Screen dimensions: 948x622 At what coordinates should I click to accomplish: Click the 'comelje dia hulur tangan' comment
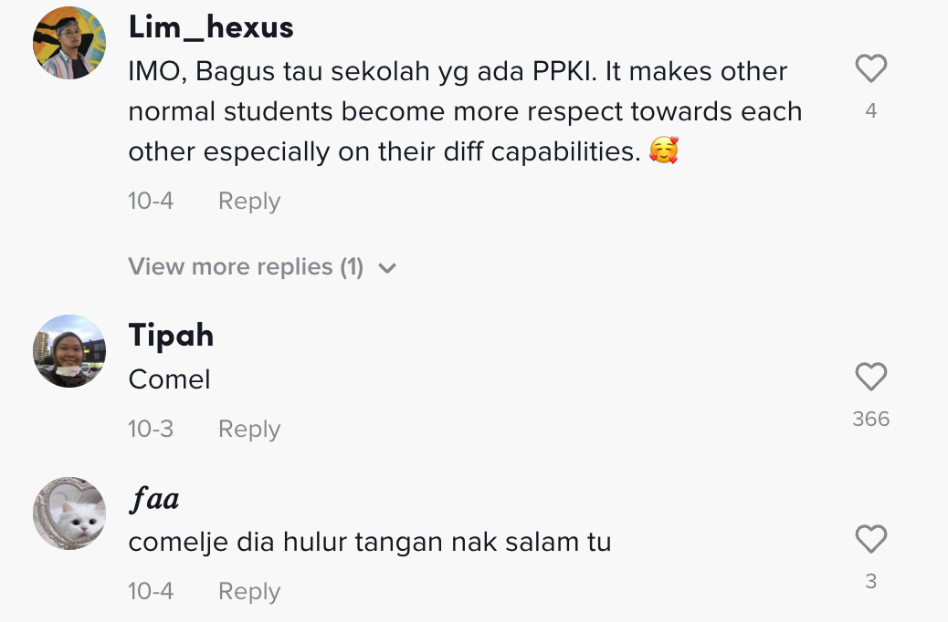(369, 543)
